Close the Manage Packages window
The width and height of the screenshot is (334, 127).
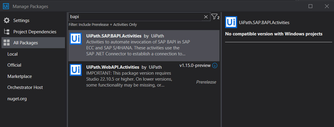(327, 6)
